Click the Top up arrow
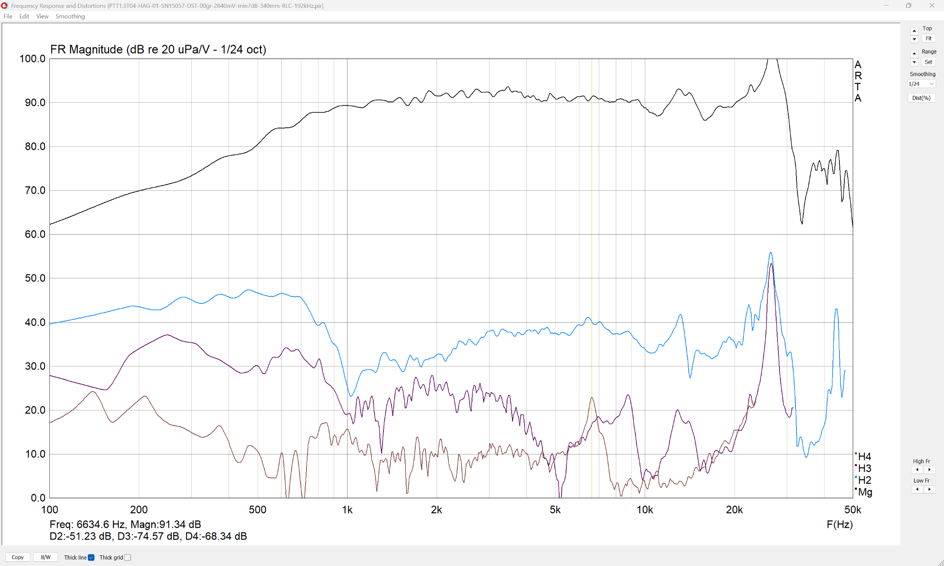 click(914, 31)
